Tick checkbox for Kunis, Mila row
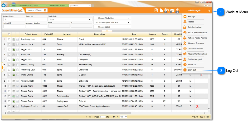Viewport: 252px width, 122px height. click(9, 54)
